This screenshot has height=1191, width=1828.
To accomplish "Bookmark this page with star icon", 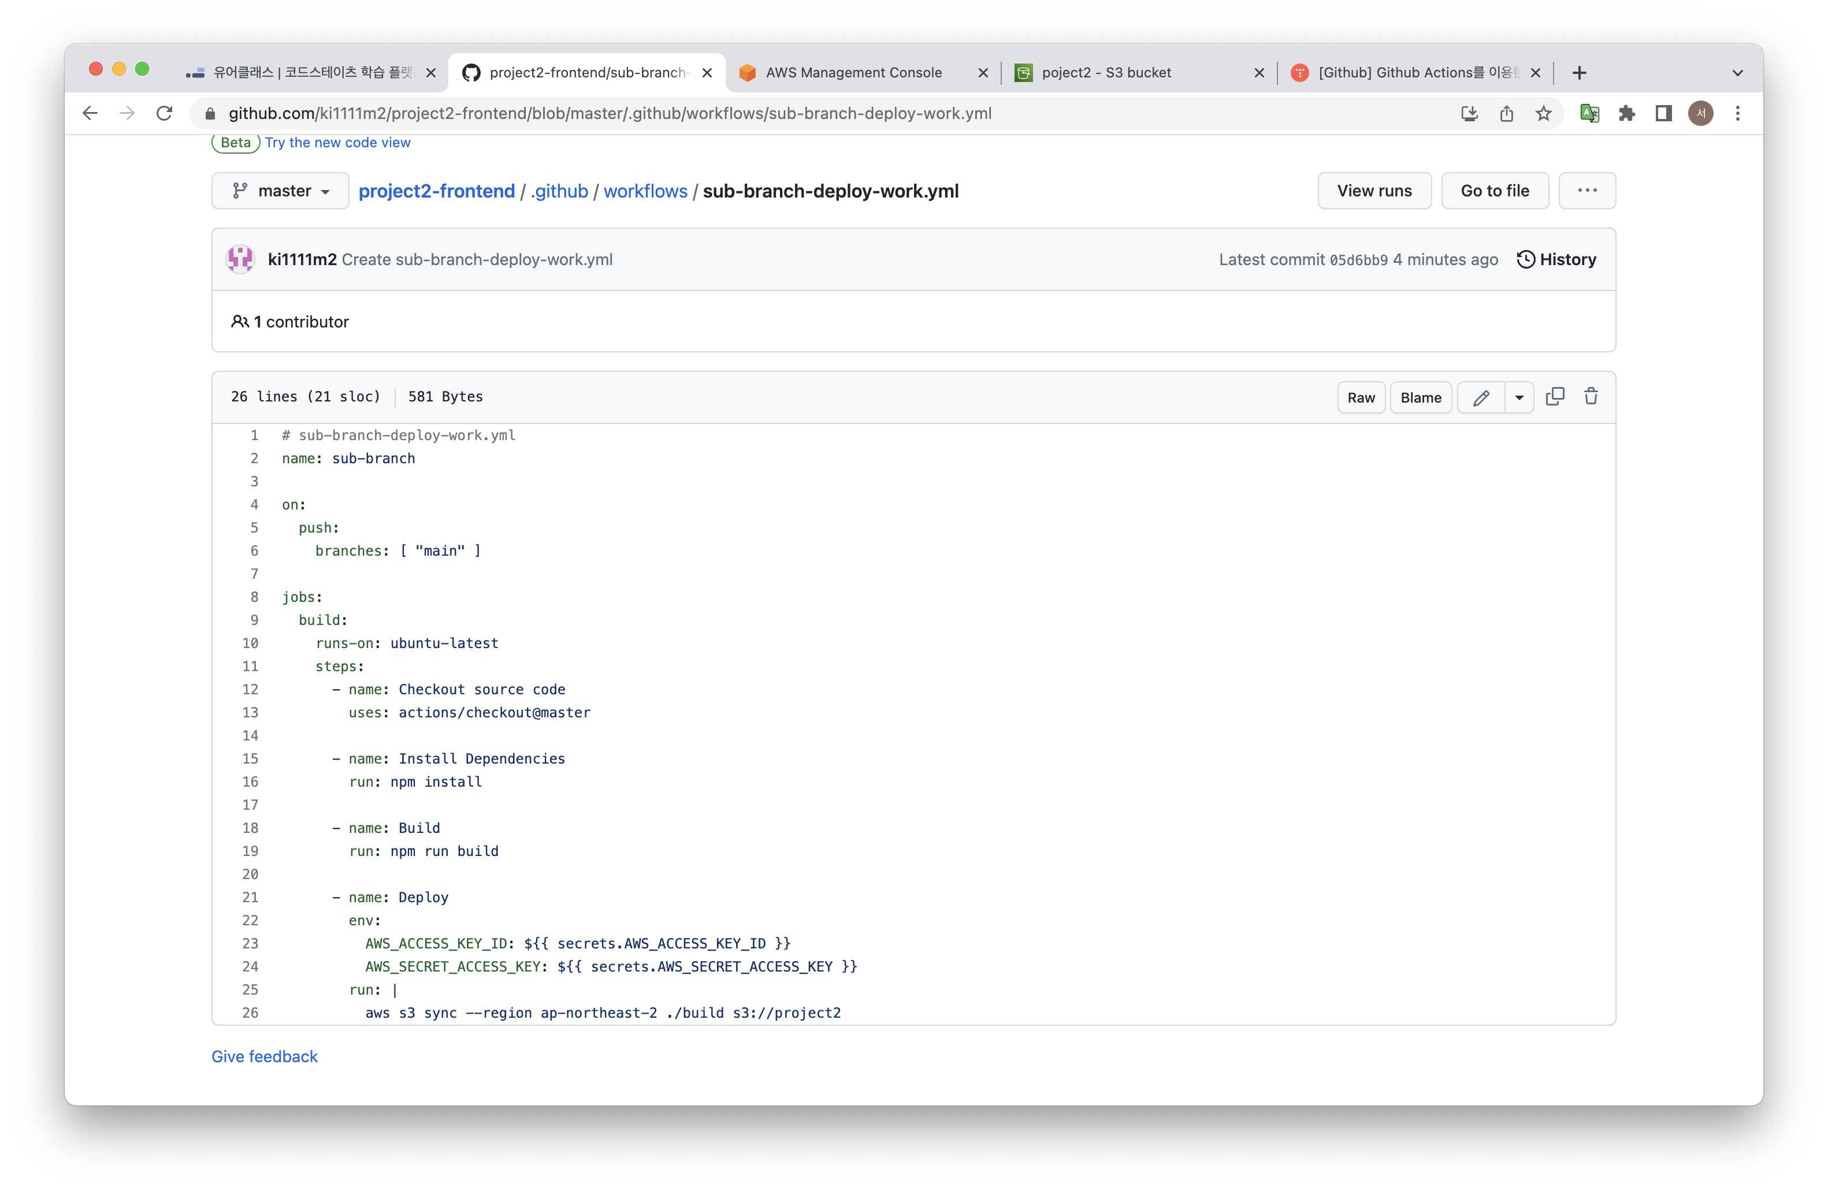I will pyautogui.click(x=1543, y=114).
